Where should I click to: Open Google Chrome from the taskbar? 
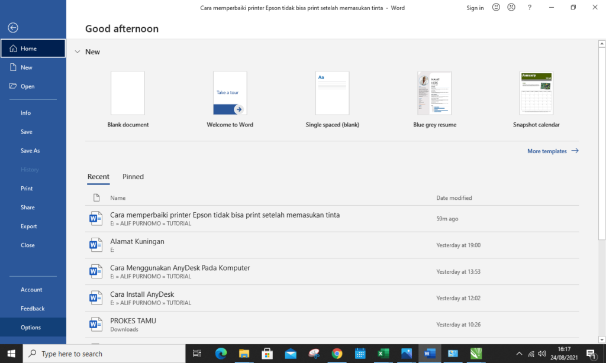coord(337,354)
